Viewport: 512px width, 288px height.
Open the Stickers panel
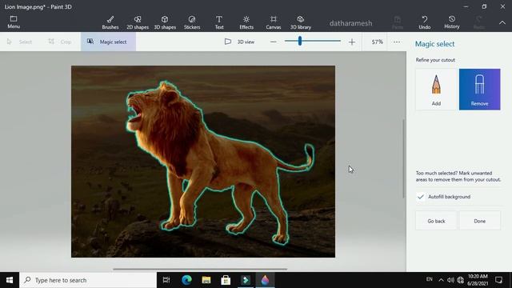coord(192,22)
